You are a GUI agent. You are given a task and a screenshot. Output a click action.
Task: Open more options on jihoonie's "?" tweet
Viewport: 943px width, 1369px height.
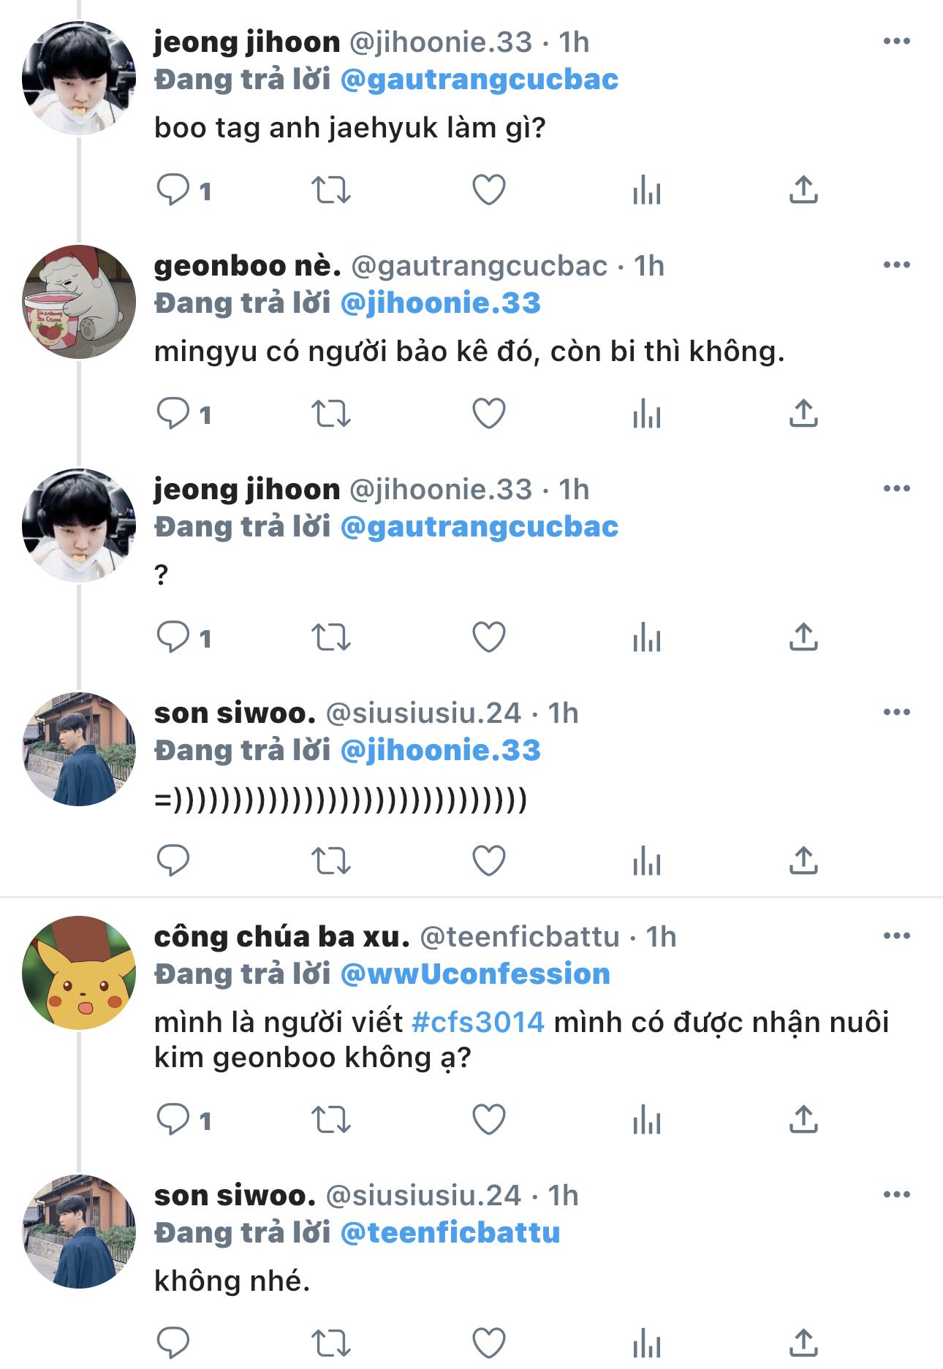[896, 488]
